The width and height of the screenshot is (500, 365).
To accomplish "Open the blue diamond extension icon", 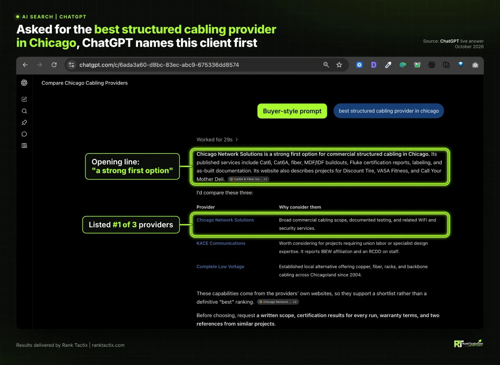I will click(461, 65).
